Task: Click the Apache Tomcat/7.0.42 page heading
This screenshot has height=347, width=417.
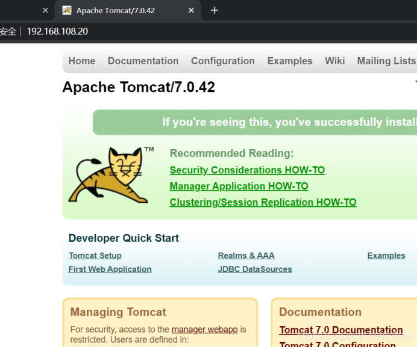Action: 139,87
